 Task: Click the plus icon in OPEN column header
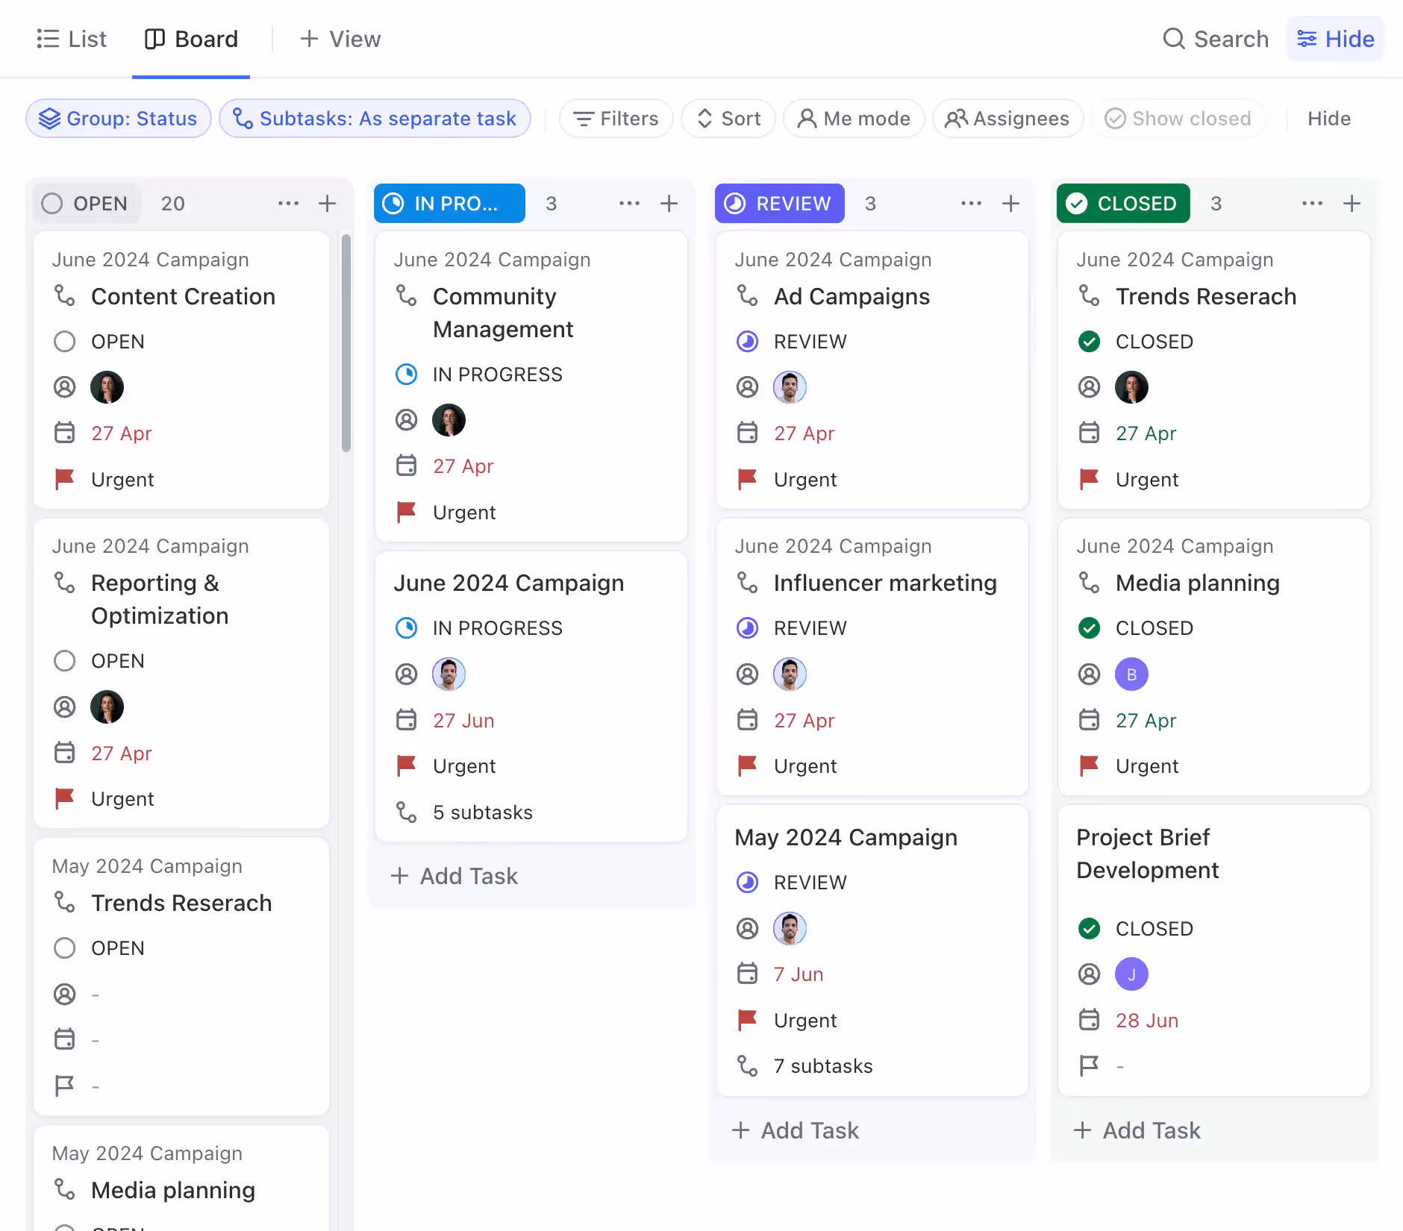coord(327,203)
